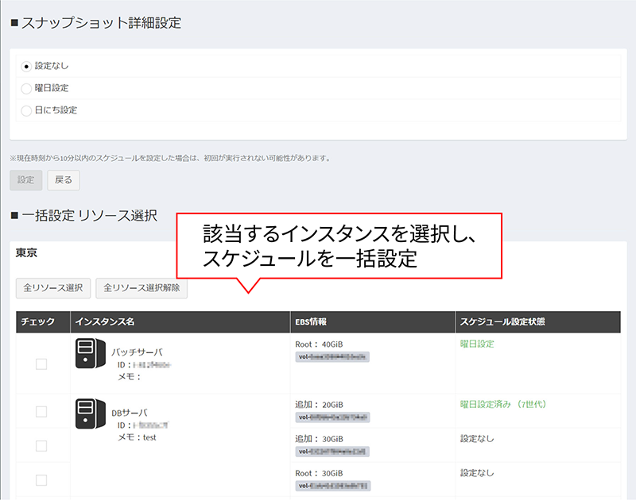
Task: Open the green 曜日設定 status in バッチサーバ row
Action: pyautogui.click(x=477, y=344)
